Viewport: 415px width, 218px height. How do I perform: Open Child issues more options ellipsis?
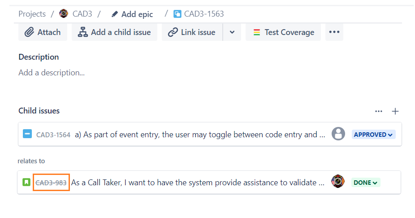(x=379, y=111)
